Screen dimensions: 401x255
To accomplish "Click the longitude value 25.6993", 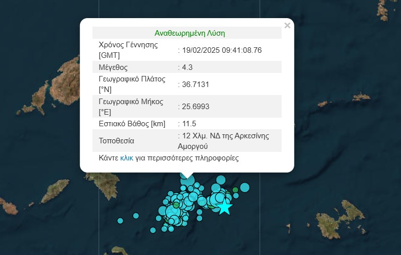I will (x=195, y=107).
